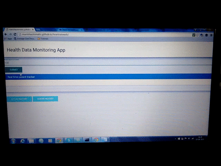The image size is (221, 166).
Task: Open Skype from the taskbar
Action: (69, 140)
